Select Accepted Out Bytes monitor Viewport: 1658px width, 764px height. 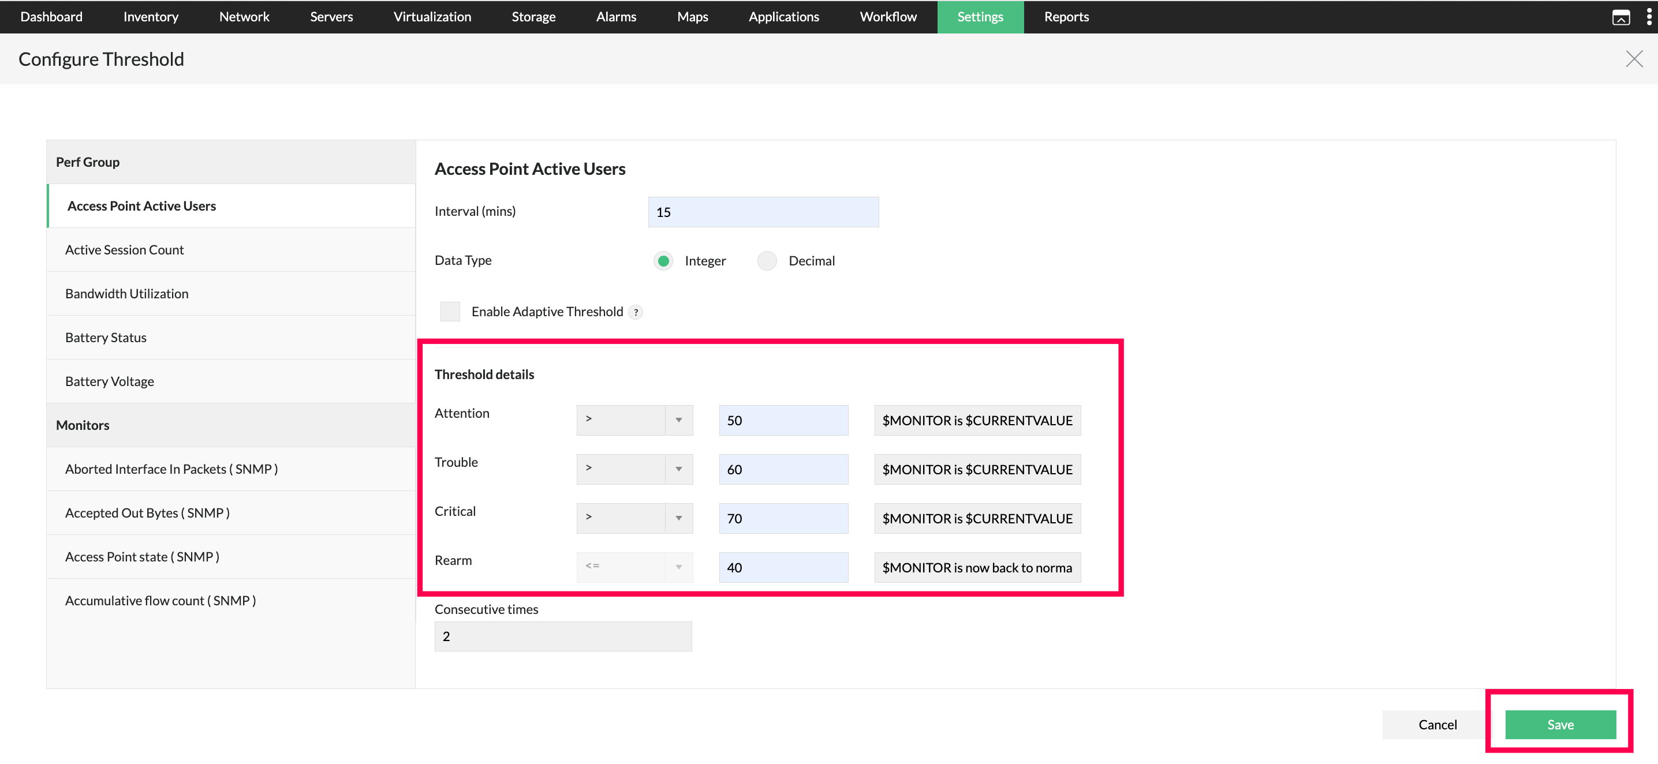pos(231,512)
